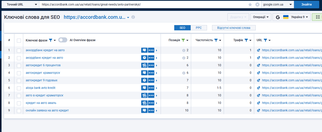Click the SERP feature icon for 'авто в кредит краматорск'
The image size is (322, 132).
coord(144,95)
